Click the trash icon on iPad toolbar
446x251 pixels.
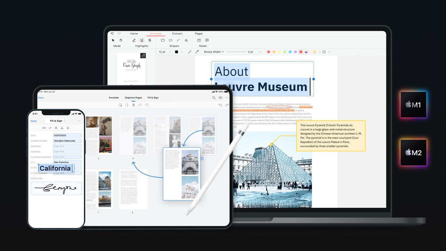pos(133,105)
